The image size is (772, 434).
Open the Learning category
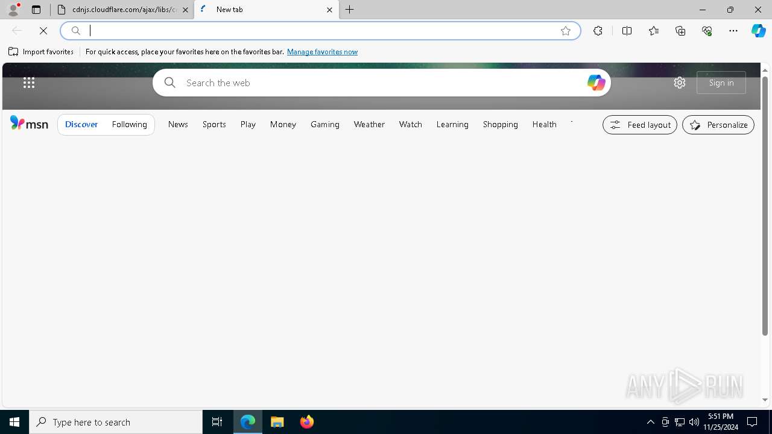pyautogui.click(x=452, y=124)
